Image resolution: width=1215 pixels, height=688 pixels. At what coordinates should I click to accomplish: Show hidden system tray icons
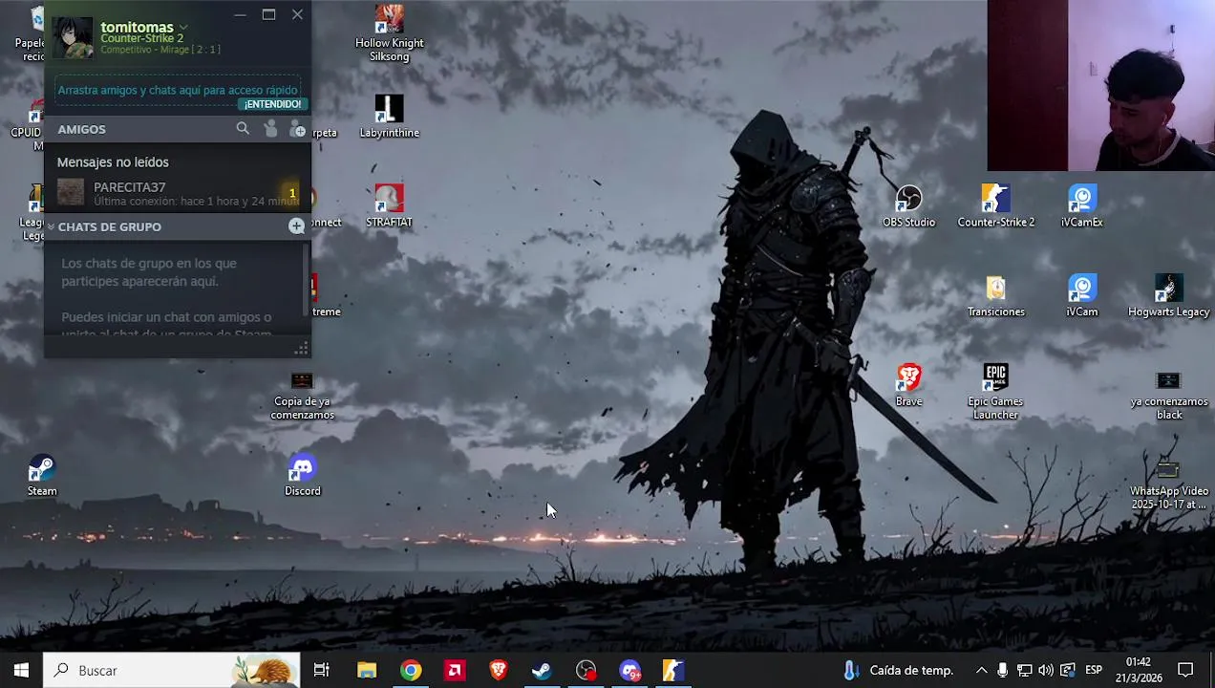click(981, 671)
